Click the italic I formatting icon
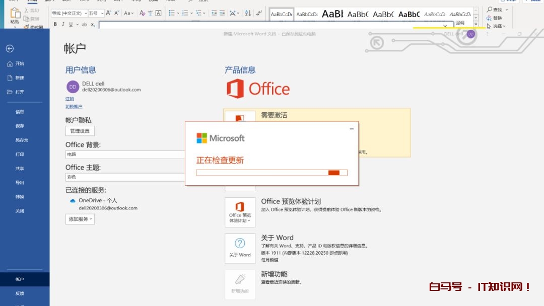 coord(63,24)
